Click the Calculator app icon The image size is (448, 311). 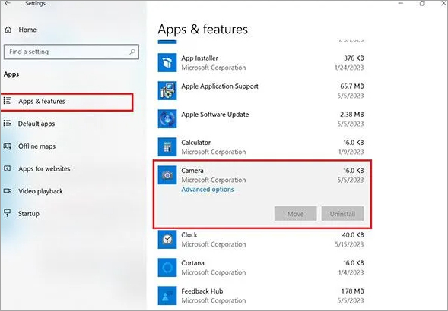click(167, 147)
